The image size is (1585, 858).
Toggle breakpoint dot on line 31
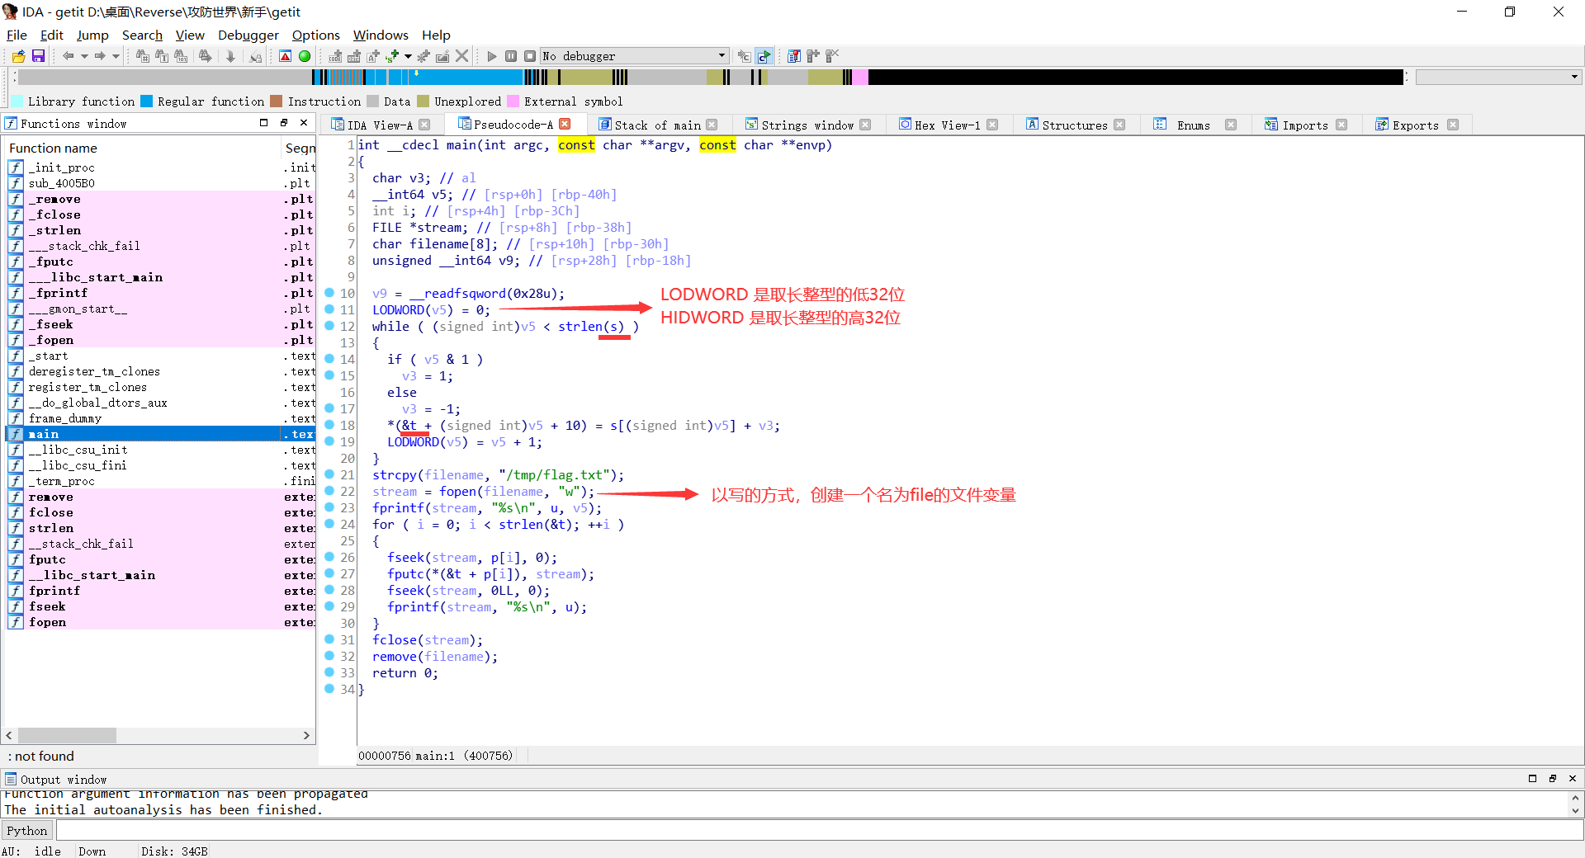329,639
